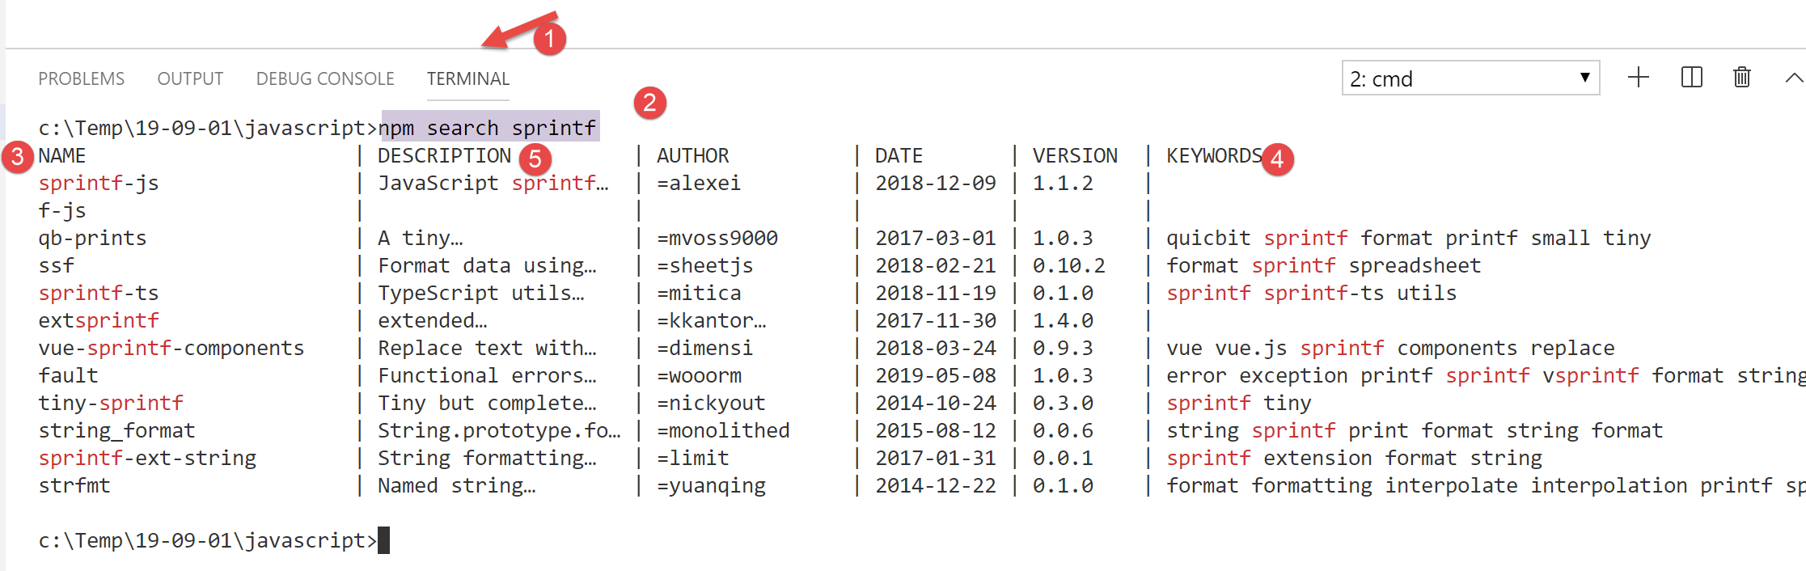Select the TERMINAL tab
Image resolution: width=1806 pixels, height=571 pixels.
468,79
